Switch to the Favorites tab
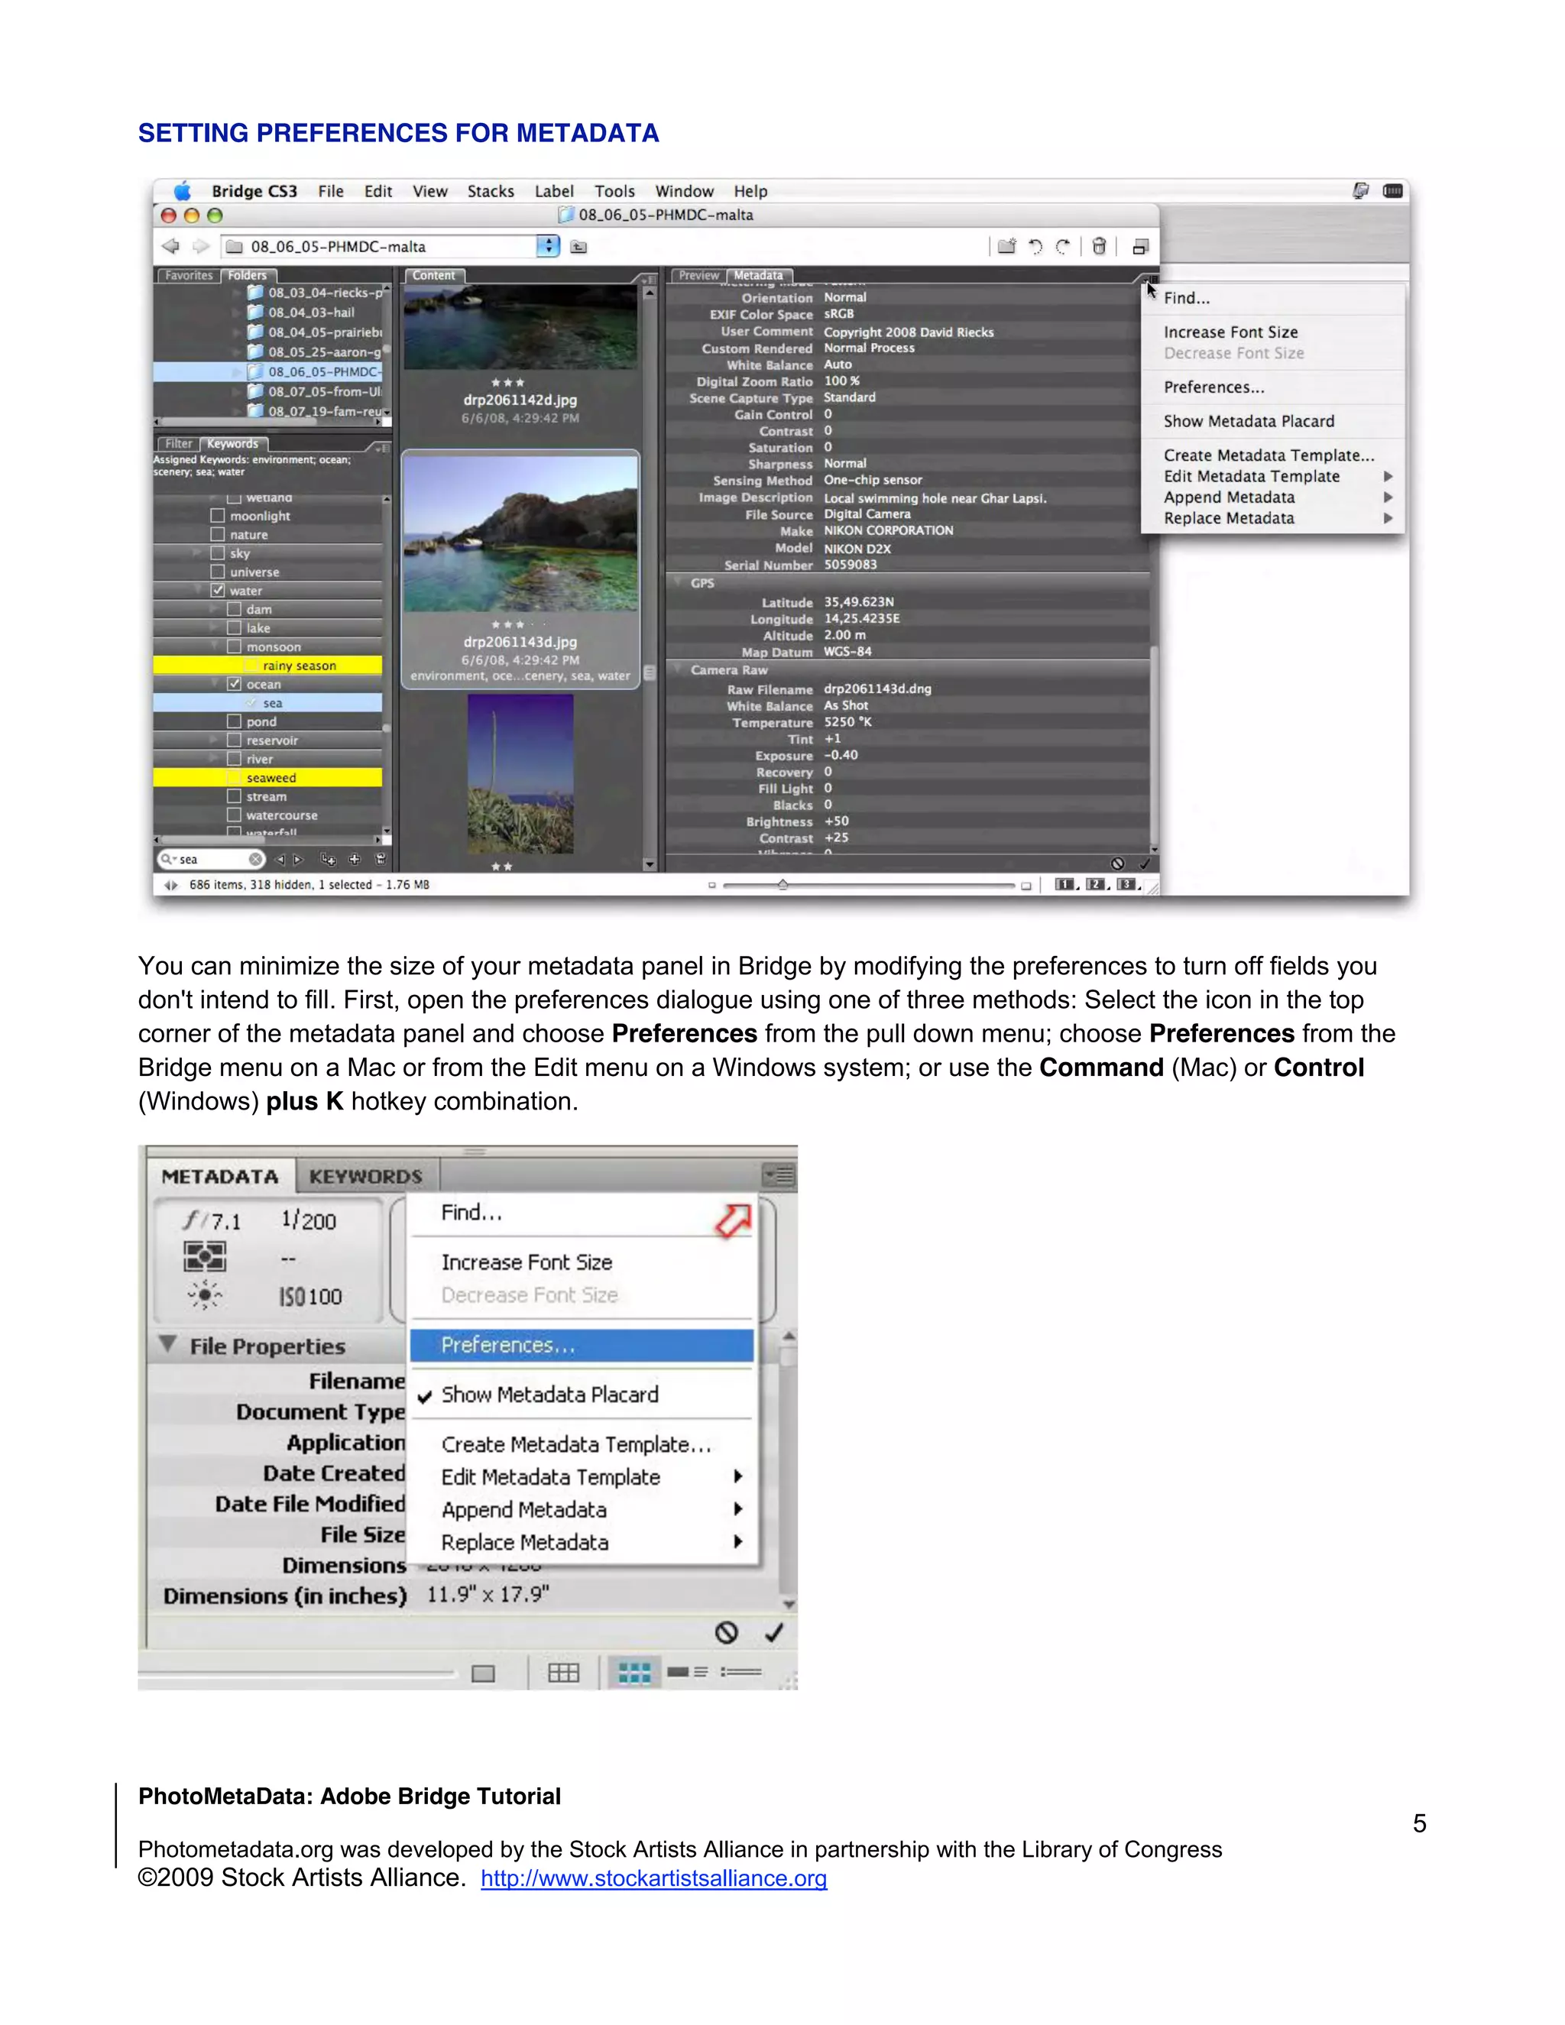 [x=190, y=275]
